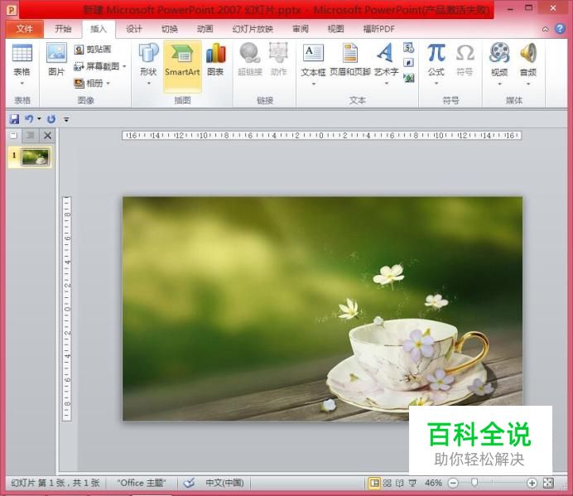This screenshot has width=573, height=496.
Task: Switch to Normal view in status bar
Action: [374, 483]
